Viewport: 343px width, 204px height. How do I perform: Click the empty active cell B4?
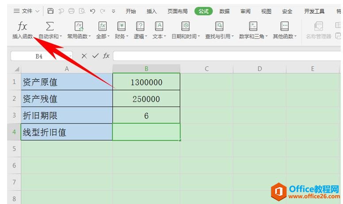coord(146,132)
